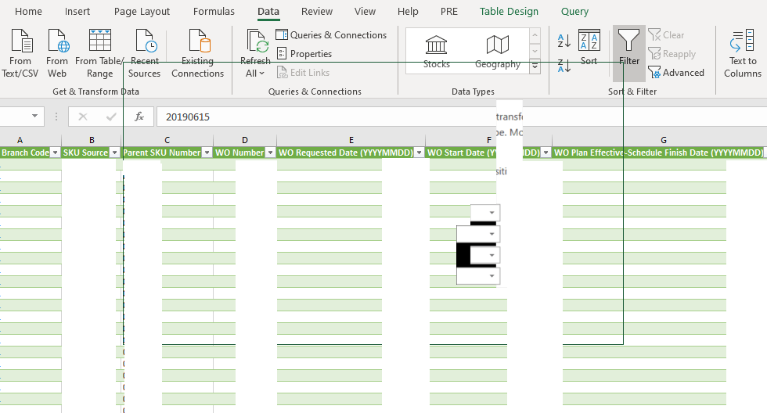Select column D header
Image resolution: width=767 pixels, height=413 pixels.
click(244, 140)
